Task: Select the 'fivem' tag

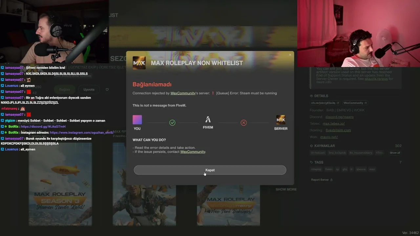Action: point(329,169)
